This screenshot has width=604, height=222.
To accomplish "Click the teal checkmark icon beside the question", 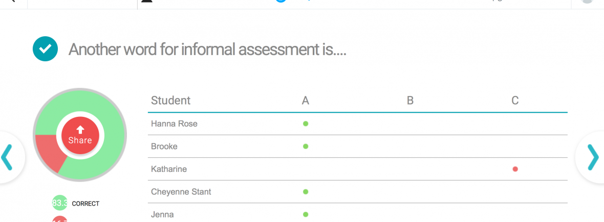I will [45, 49].
